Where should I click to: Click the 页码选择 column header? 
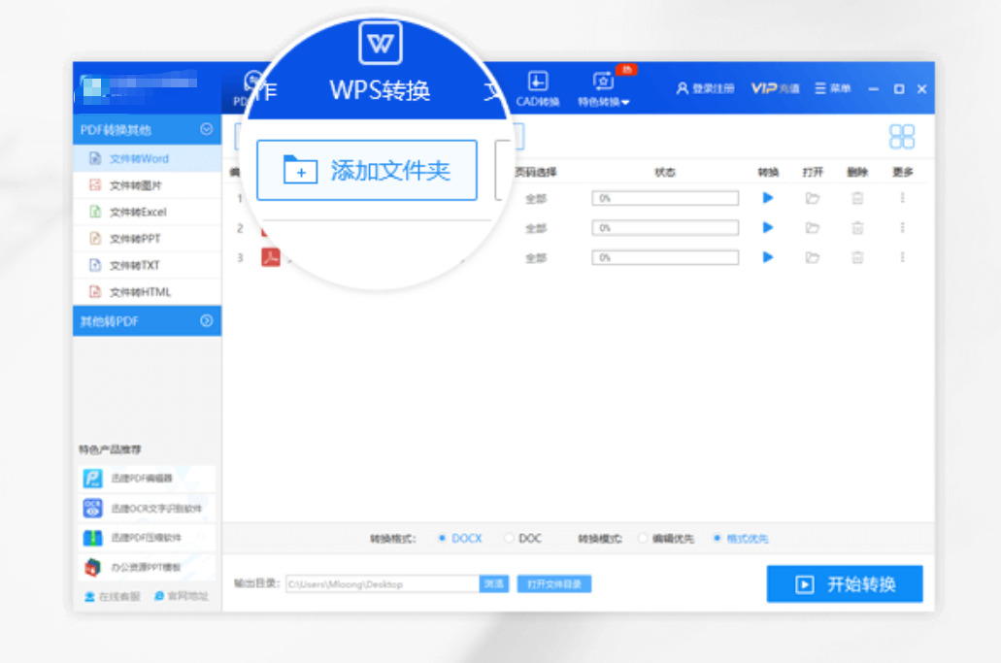click(x=536, y=172)
